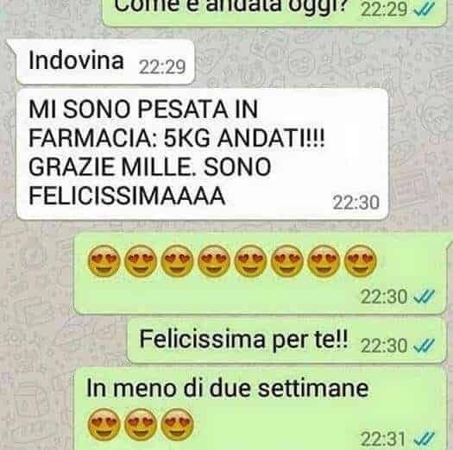Tap the first heart-eyes emoji in eight-emoji row
This screenshot has width=453, height=450.
tap(104, 261)
